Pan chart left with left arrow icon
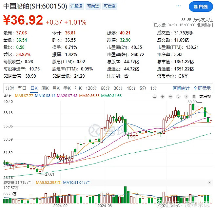This screenshot has height=211, width=216. tap(178, 97)
